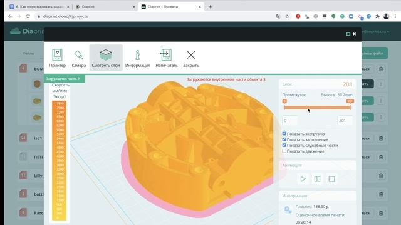The width and height of the screenshot is (401, 225).
Task: Delete the Lilly_ project via trash icon
Action: [x=381, y=176]
